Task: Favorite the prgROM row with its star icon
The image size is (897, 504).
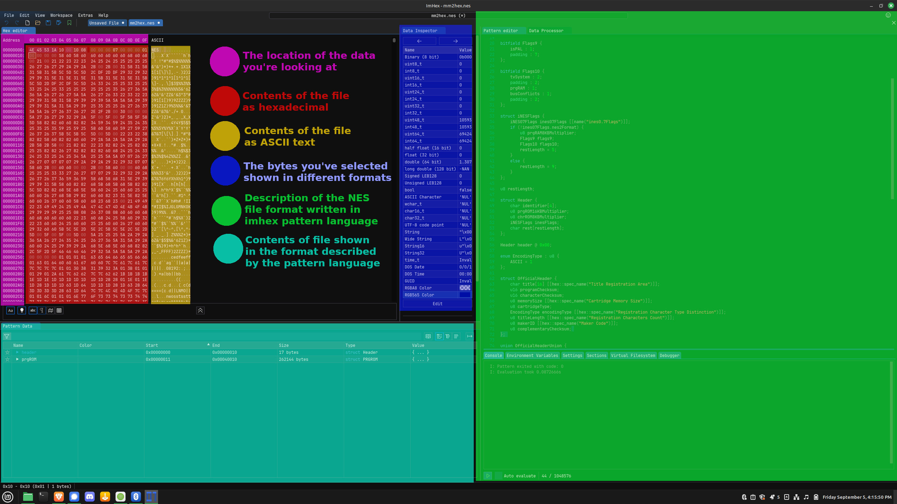Action: click(x=7, y=359)
